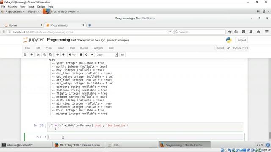Open Jupyter Help menu
This screenshot has width=271, height=152.
click(x=112, y=48)
